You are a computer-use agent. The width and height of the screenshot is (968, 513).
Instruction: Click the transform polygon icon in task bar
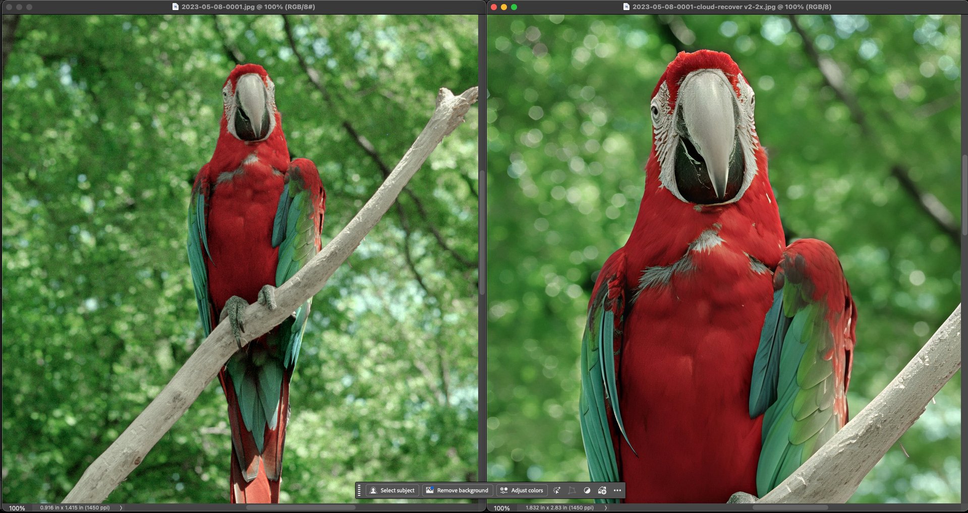click(x=572, y=490)
